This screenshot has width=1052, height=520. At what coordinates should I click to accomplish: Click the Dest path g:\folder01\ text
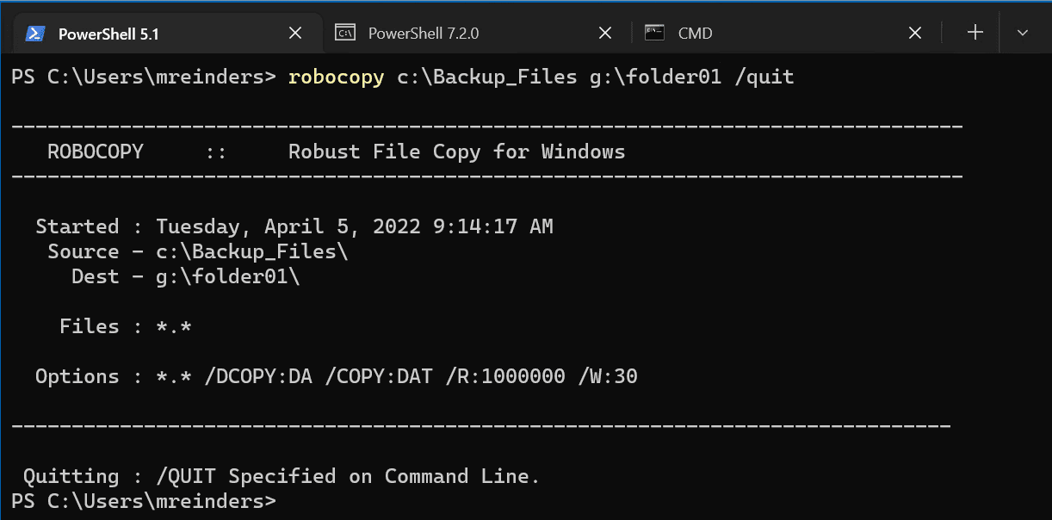[227, 277]
